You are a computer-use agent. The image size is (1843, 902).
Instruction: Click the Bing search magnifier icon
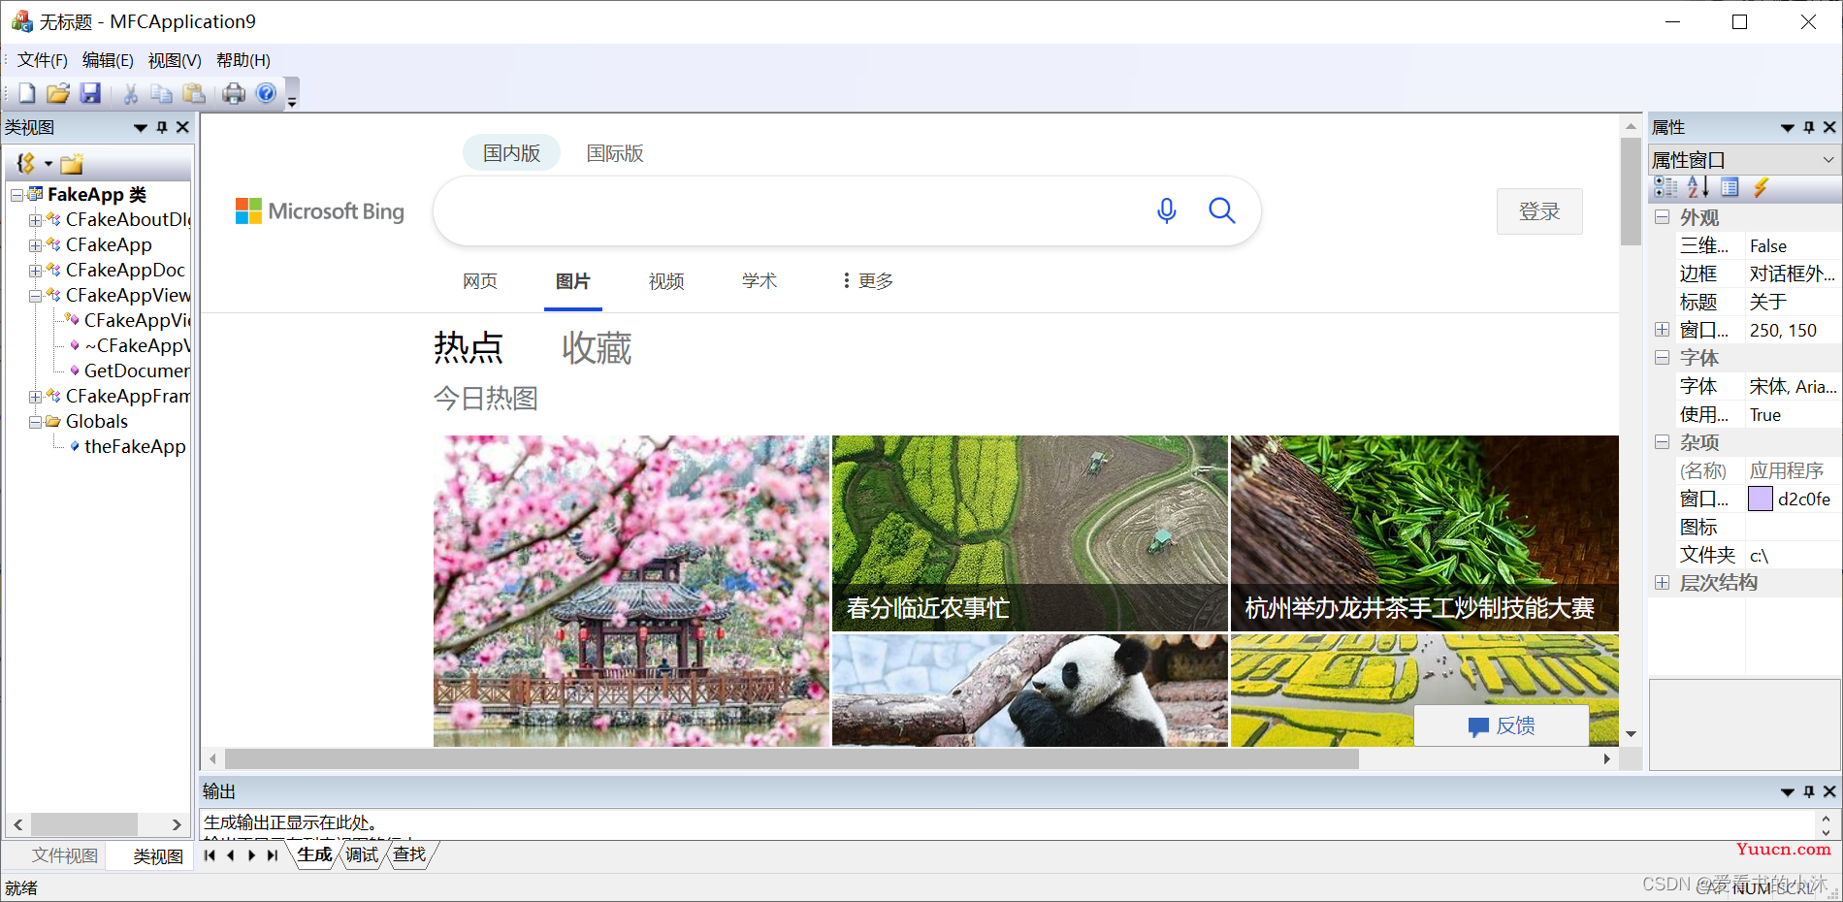[x=1221, y=210]
